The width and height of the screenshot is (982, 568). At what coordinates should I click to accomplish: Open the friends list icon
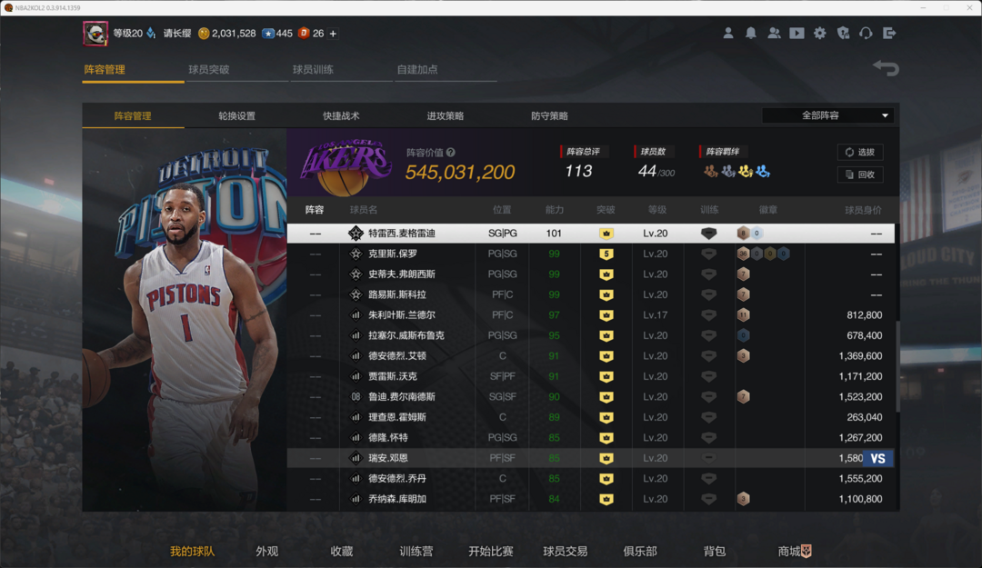click(x=774, y=34)
